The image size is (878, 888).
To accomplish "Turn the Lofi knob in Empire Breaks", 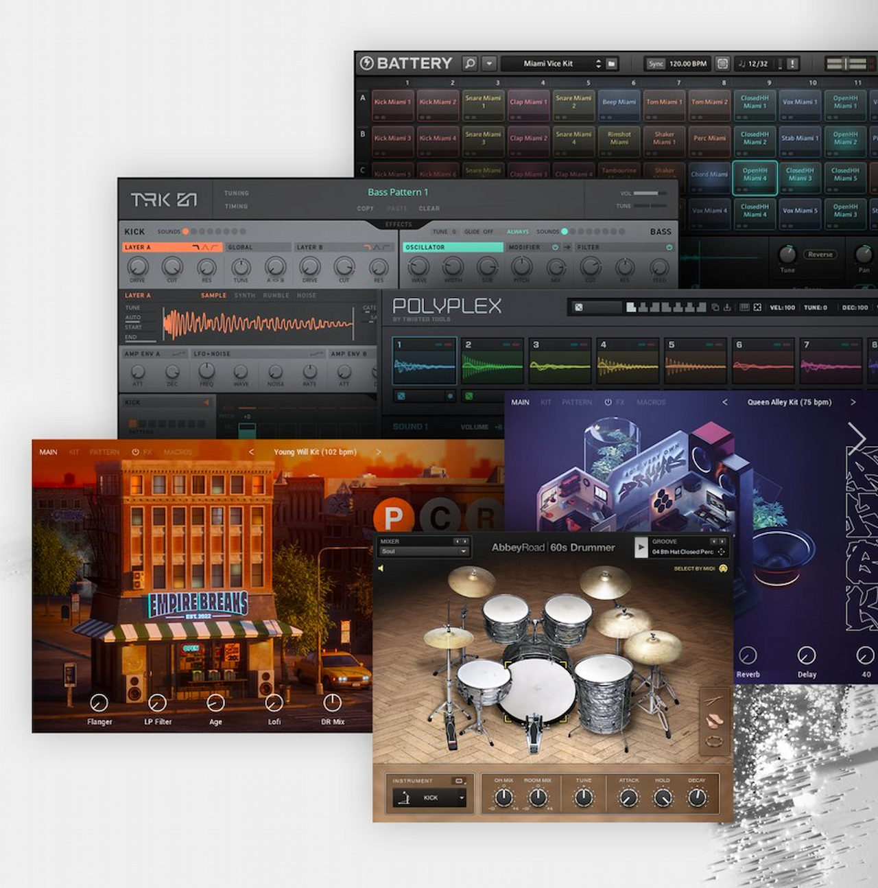I will pos(274,704).
